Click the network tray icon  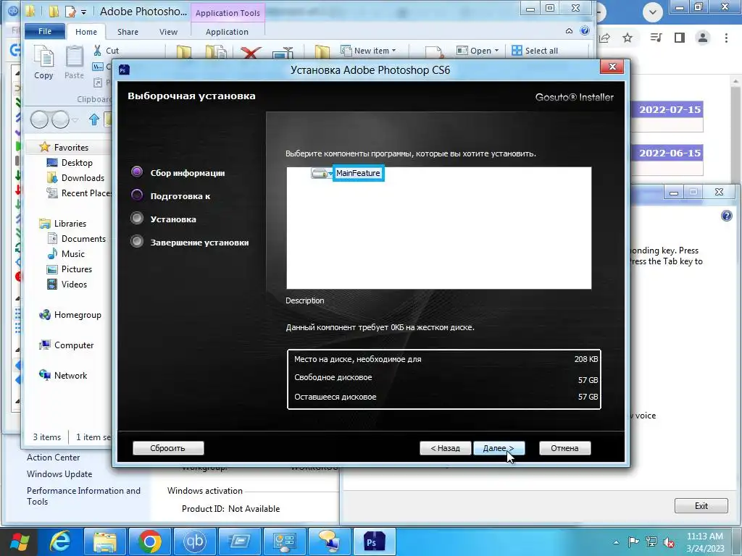click(651, 542)
